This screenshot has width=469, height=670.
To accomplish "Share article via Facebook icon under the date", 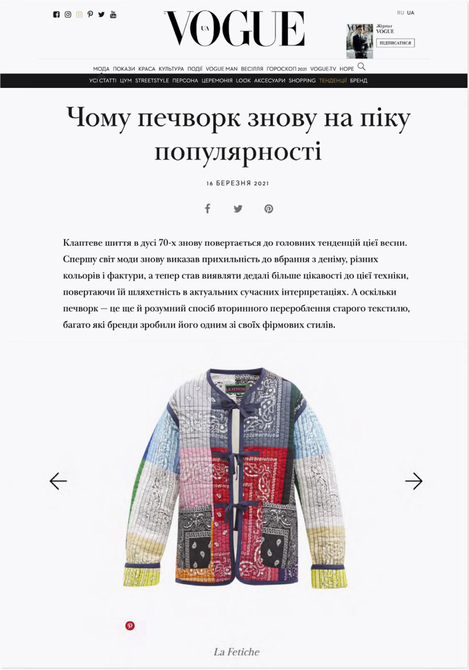I will pos(207,208).
